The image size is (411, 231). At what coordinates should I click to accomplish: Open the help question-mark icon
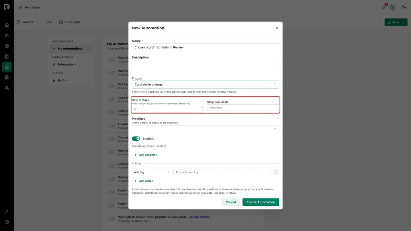(x=7, y=222)
